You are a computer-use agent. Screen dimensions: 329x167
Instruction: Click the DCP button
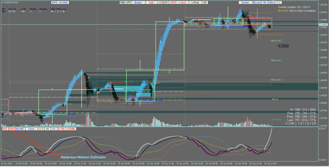coord(41,129)
